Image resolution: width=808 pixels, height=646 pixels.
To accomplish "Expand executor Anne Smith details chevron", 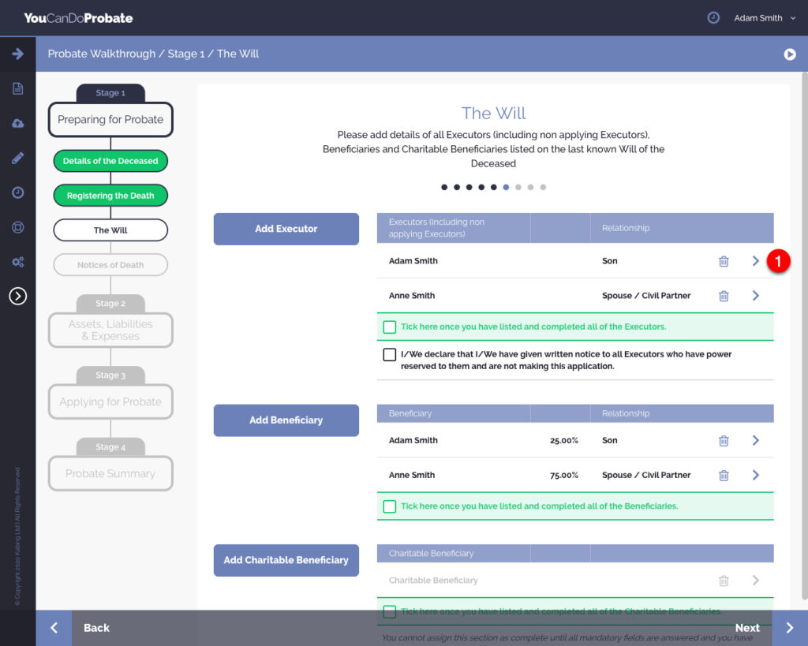I will tap(755, 296).
